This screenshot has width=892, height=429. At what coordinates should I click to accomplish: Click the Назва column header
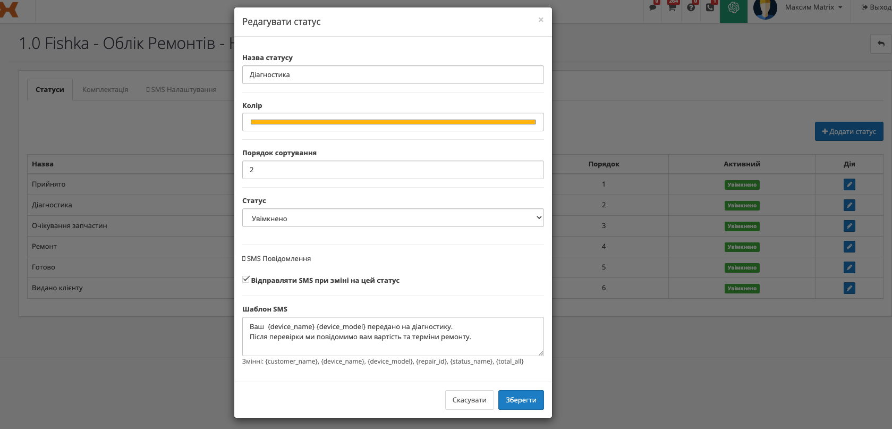coord(43,164)
